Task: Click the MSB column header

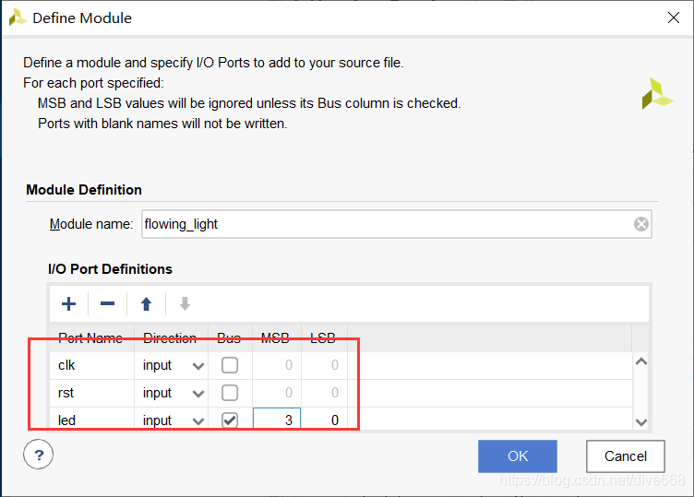Action: 277,338
